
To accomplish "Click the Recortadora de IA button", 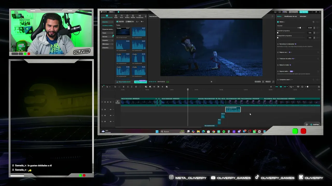I will tap(124, 82).
